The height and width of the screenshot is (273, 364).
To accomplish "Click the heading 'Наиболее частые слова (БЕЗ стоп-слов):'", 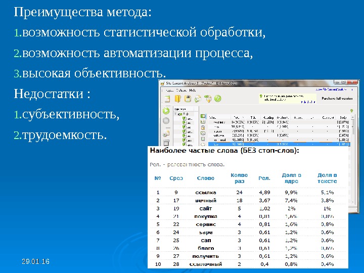I will coord(224,151).
